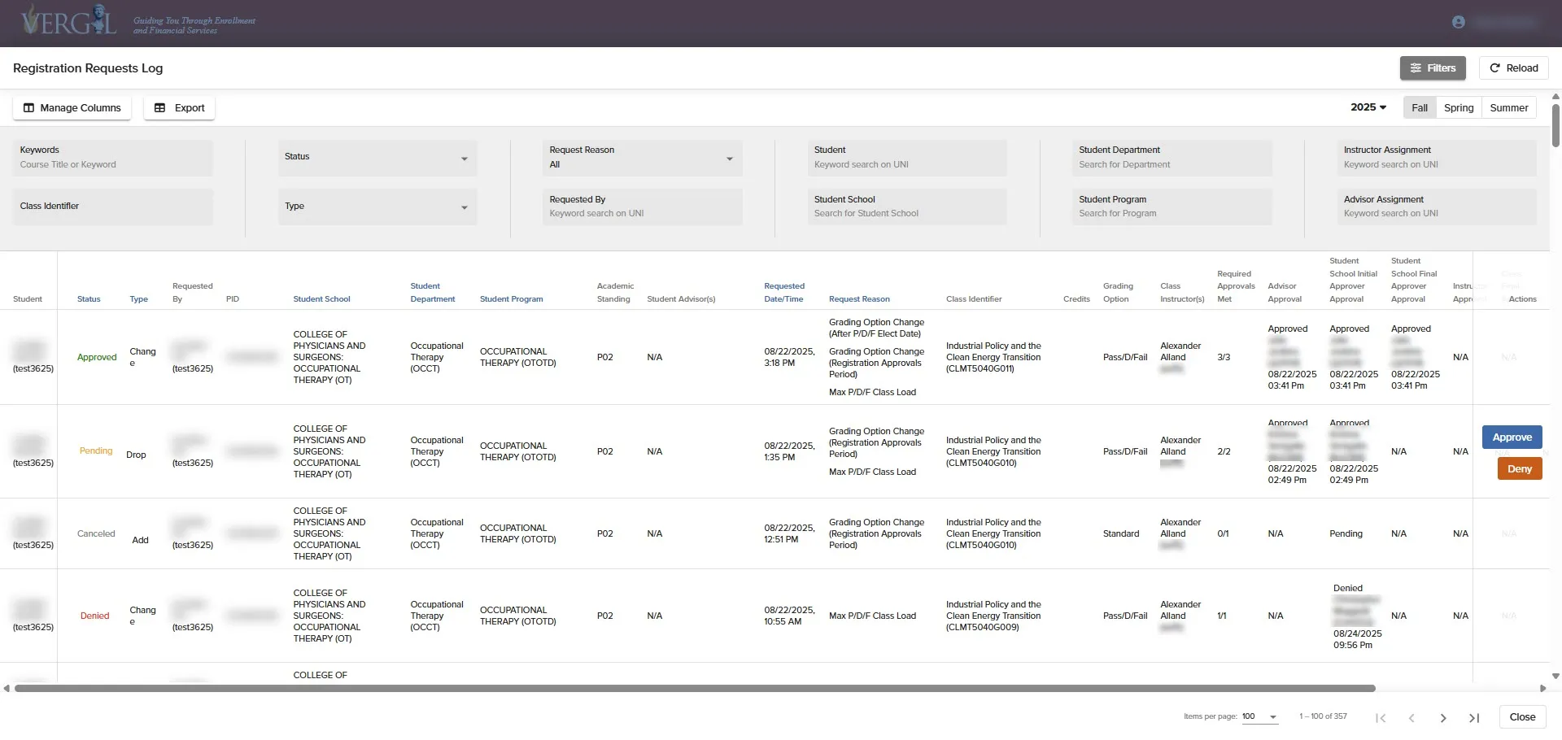Screen dimensions: 1562x740
Task: Click the VERGIL logo
Action: 69,20
